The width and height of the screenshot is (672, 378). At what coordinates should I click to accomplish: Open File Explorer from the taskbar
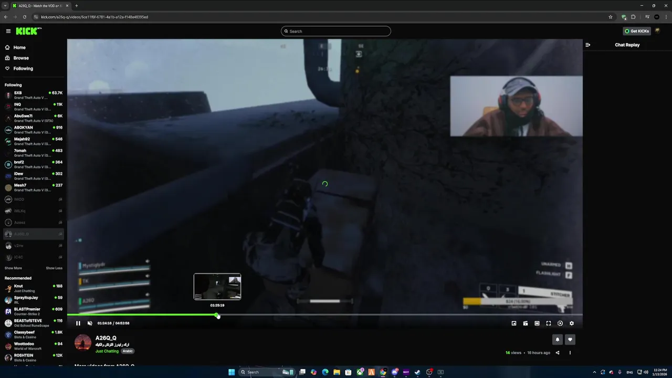[337, 372]
